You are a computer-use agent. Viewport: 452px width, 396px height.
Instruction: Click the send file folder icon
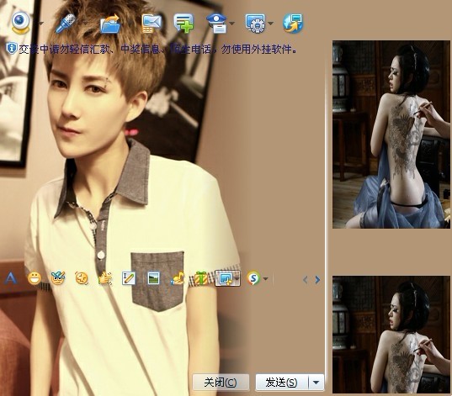coord(110,23)
